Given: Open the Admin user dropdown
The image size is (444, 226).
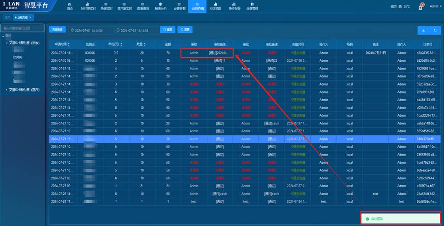Looking at the screenshot, I should point(434,6).
